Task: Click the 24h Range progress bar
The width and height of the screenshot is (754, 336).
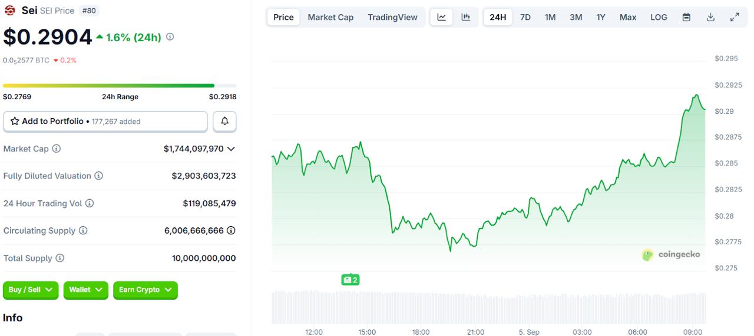Action: coord(120,86)
